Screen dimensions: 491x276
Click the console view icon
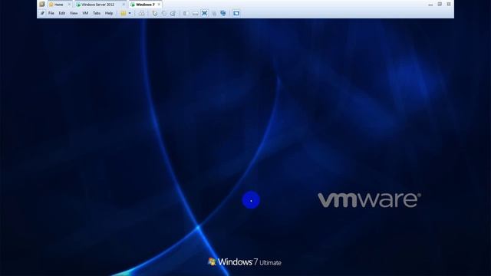[x=223, y=13]
